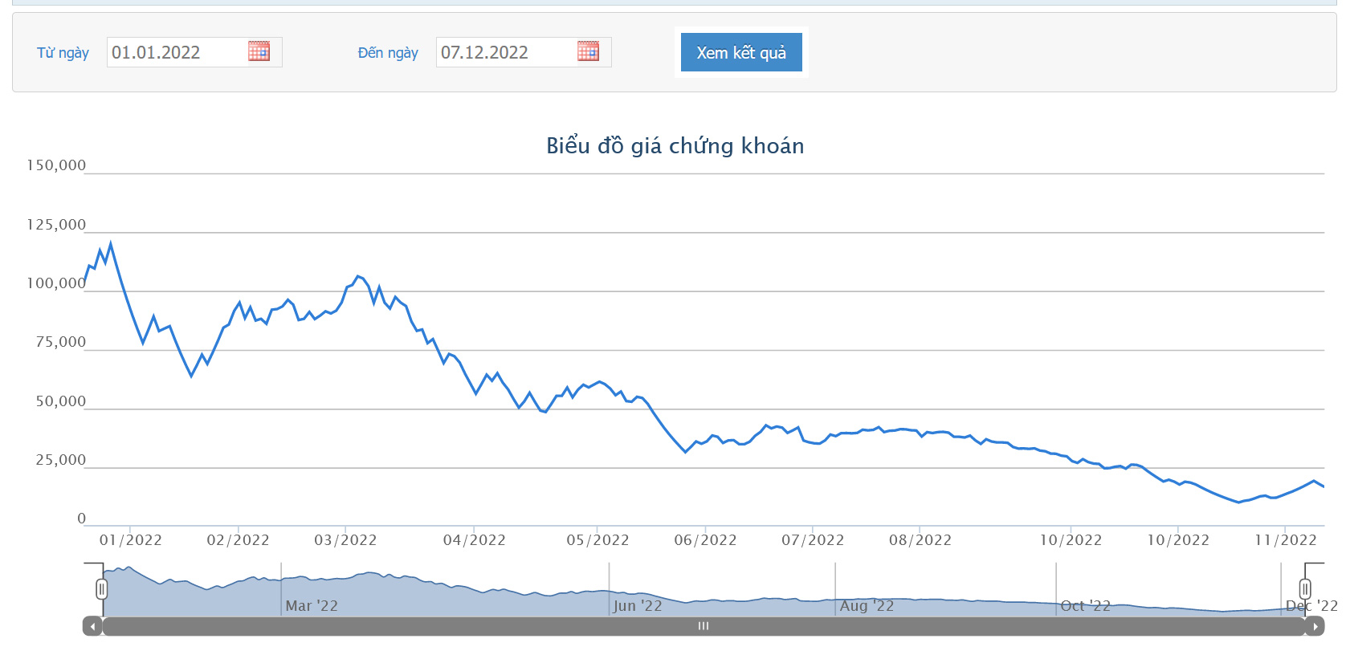Click the right navigator range handle
The height and width of the screenshot is (655, 1350).
[x=1305, y=589]
